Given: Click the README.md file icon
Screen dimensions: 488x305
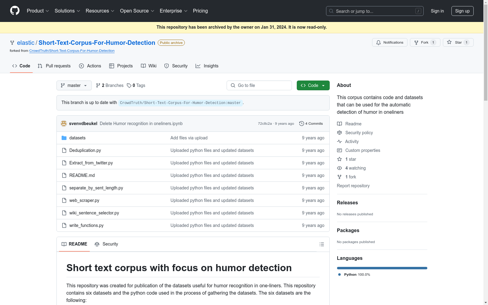Looking at the screenshot, I should coord(64,175).
